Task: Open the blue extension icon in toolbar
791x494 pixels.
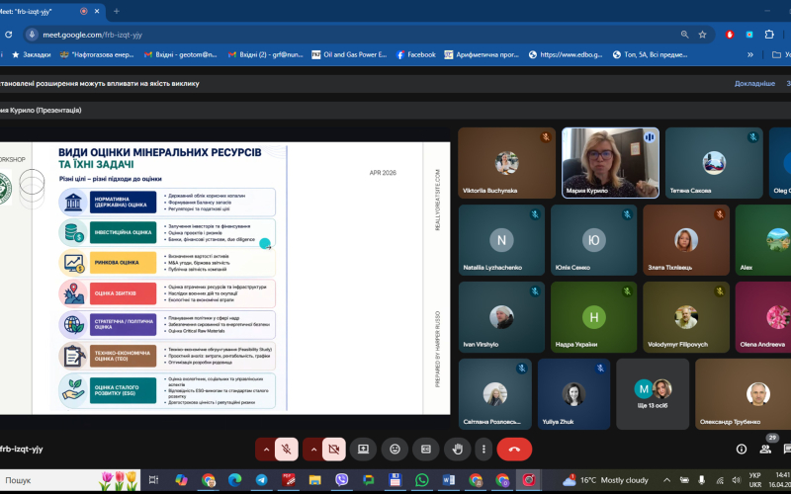Action: coord(749,35)
